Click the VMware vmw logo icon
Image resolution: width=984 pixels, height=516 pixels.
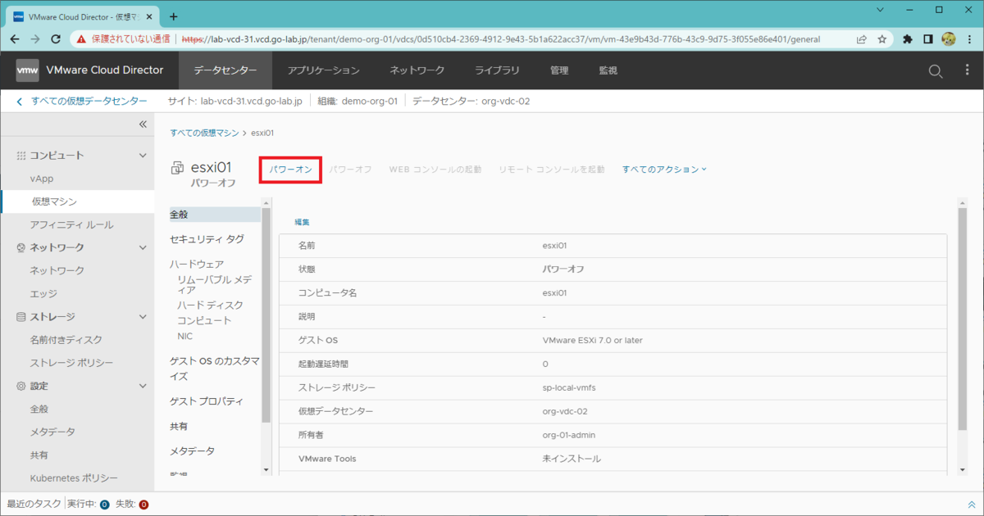click(27, 70)
